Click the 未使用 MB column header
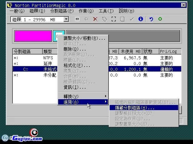 (x=131, y=51)
